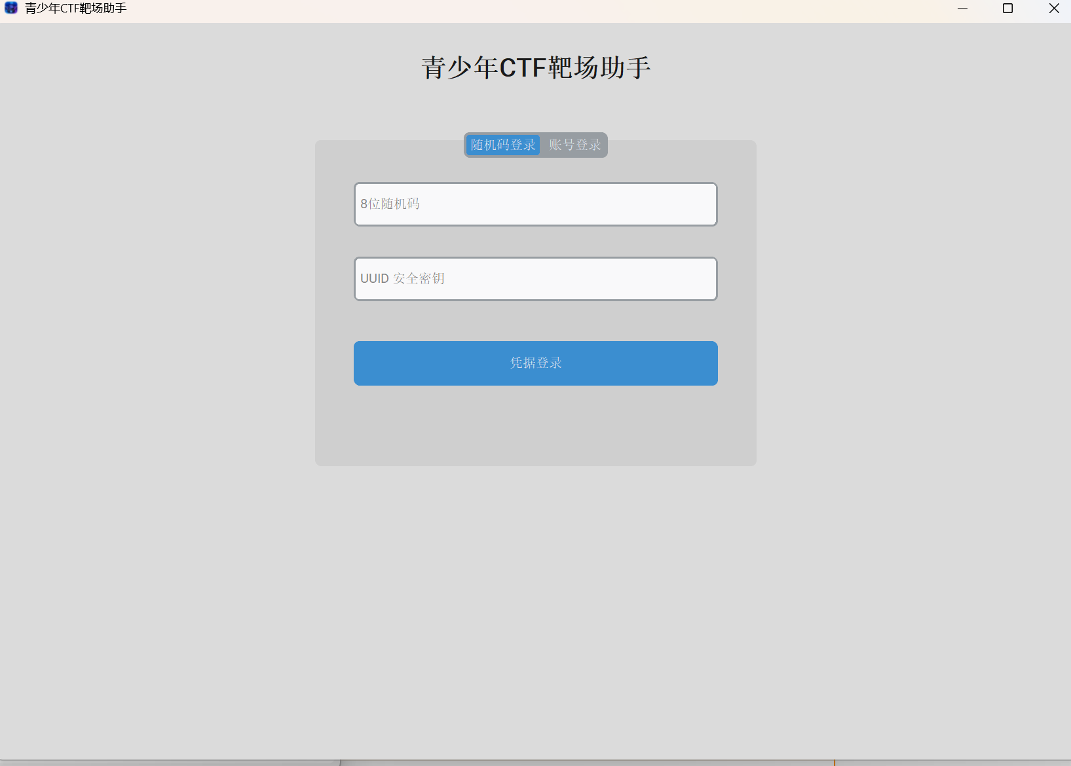Switch to the 随机码登录 tab
This screenshot has width=1071, height=766.
(502, 145)
